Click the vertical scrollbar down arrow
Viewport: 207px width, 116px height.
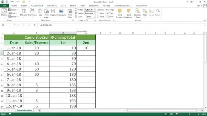click(205, 107)
